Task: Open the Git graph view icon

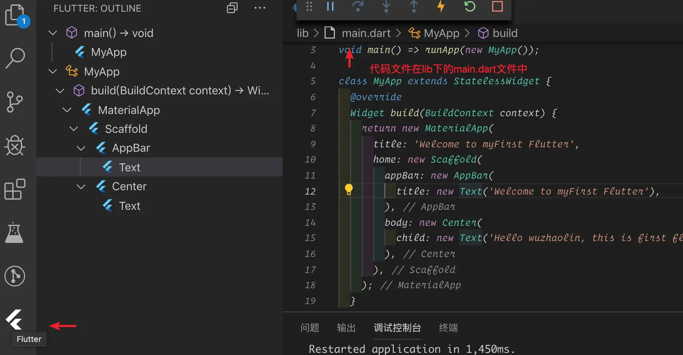Action: 15,276
